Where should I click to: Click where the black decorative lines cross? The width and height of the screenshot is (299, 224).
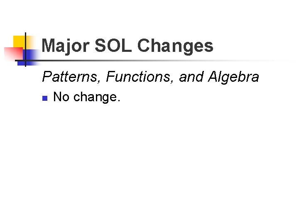coord(26,61)
